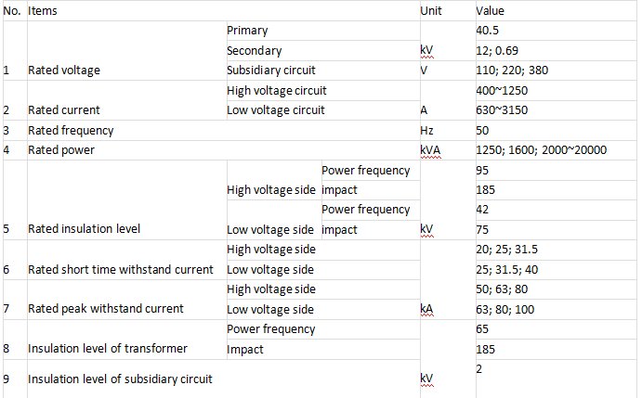Click the "kA" unit cell
Viewport: 642px width, 398px height.
click(x=427, y=308)
